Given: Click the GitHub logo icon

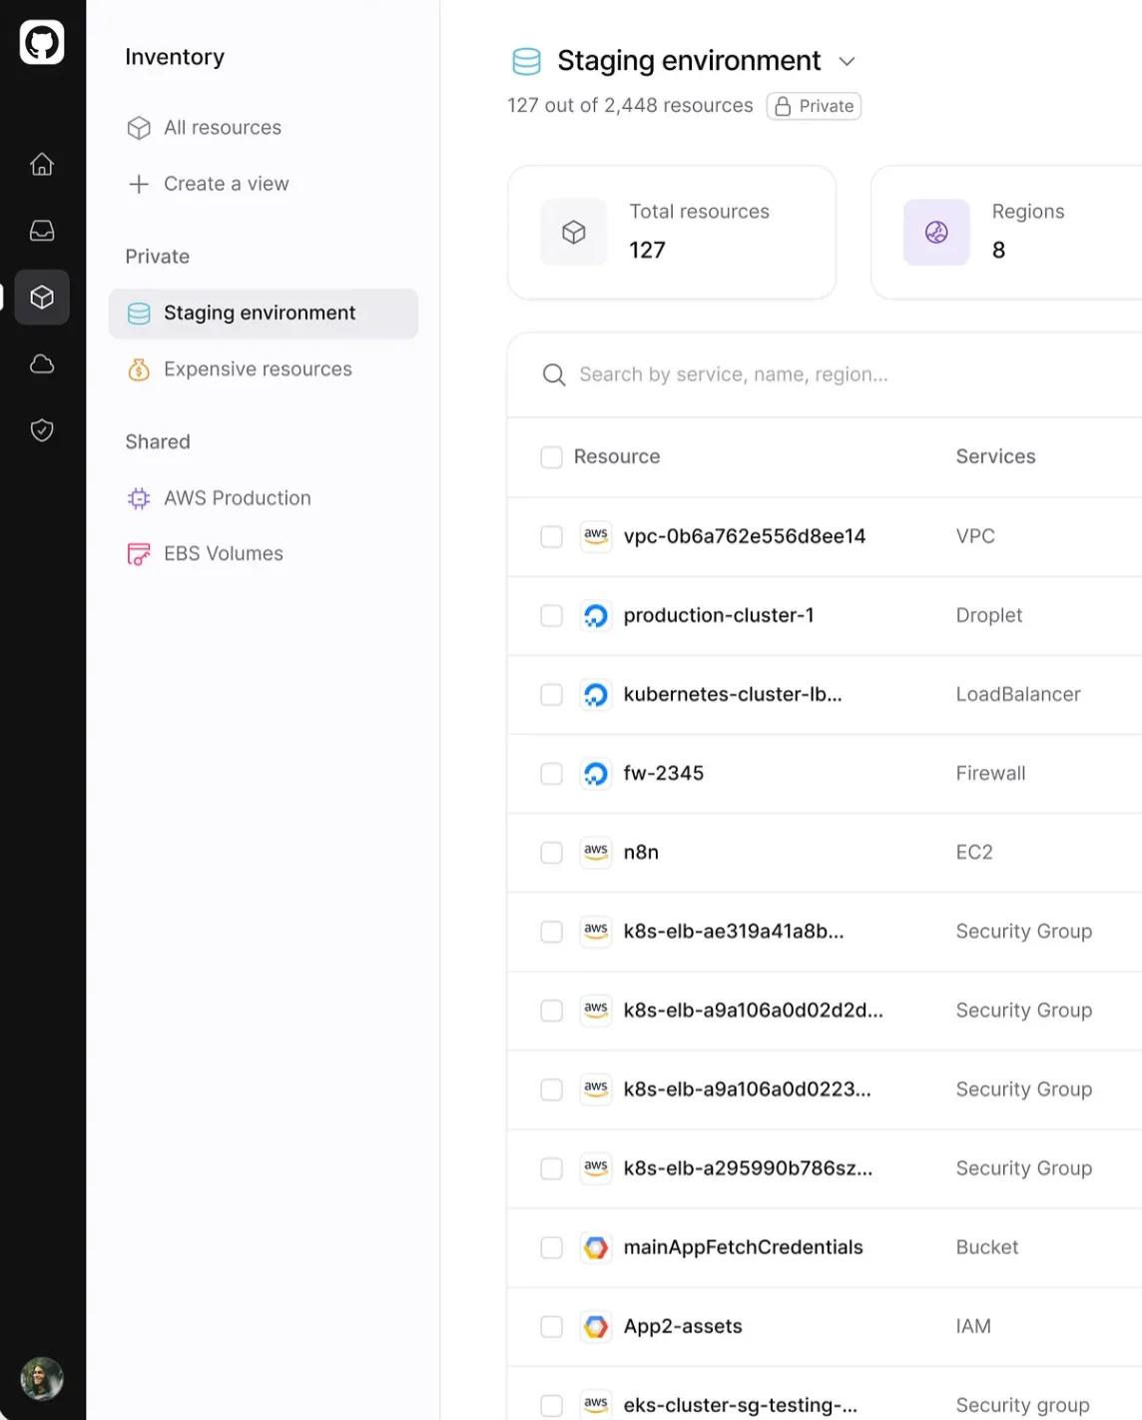Looking at the screenshot, I should [42, 42].
